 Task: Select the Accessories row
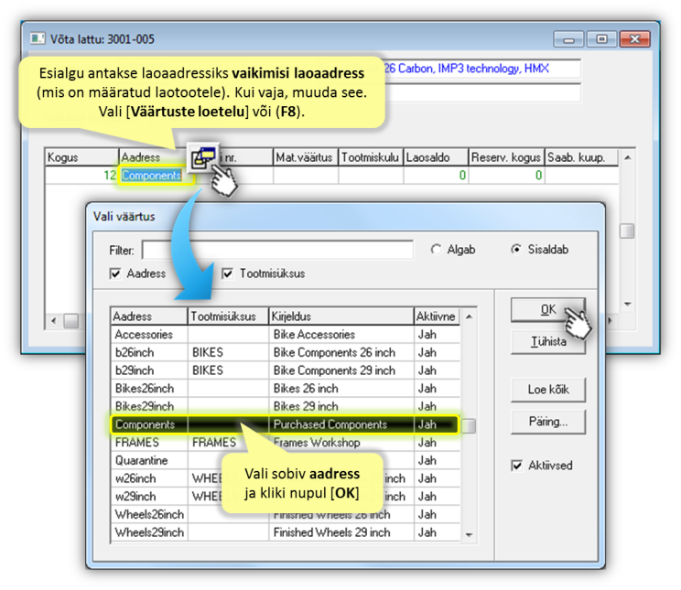click(x=286, y=335)
